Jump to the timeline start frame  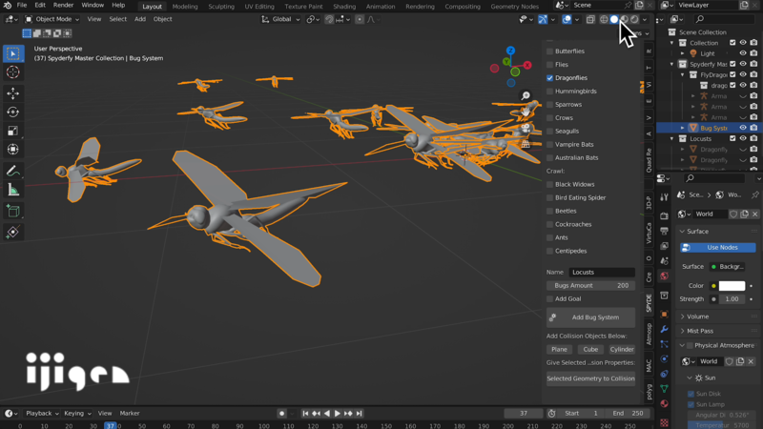click(305, 413)
